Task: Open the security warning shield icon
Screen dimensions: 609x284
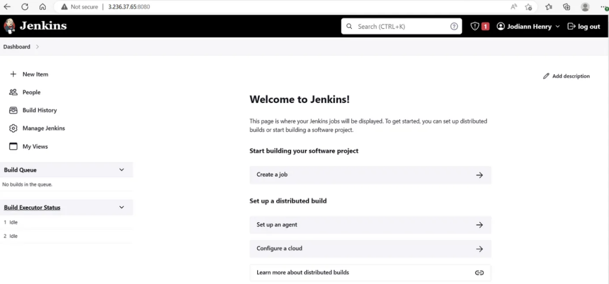Action: [475, 26]
